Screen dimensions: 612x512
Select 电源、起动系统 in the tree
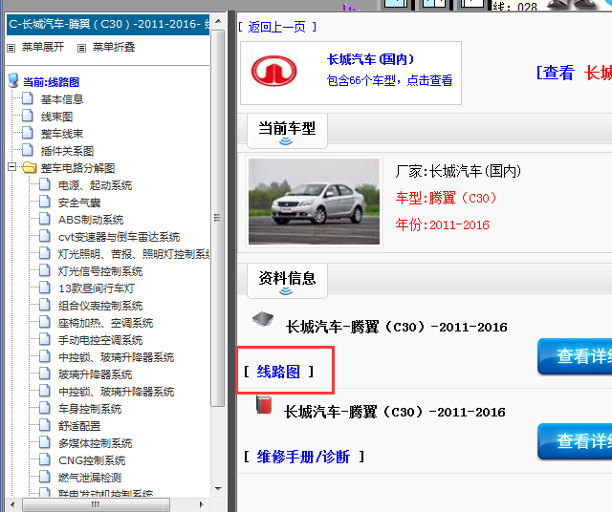[96, 185]
